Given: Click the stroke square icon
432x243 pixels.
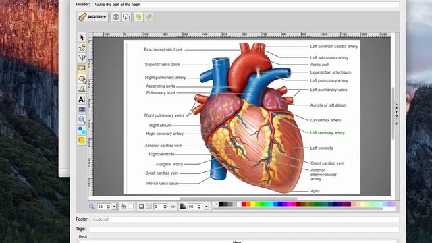Looking at the screenshot, I should [141, 207].
